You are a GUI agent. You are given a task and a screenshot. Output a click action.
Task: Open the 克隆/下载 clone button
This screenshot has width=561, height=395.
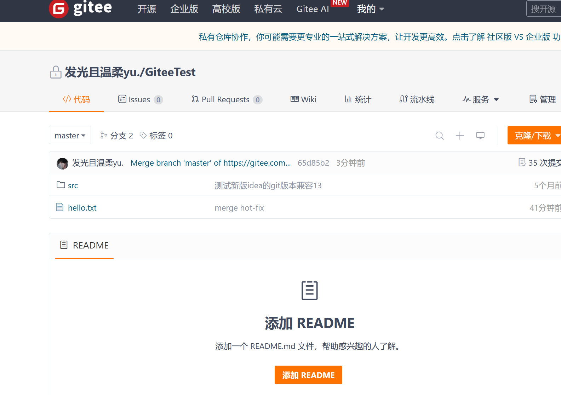tap(534, 136)
